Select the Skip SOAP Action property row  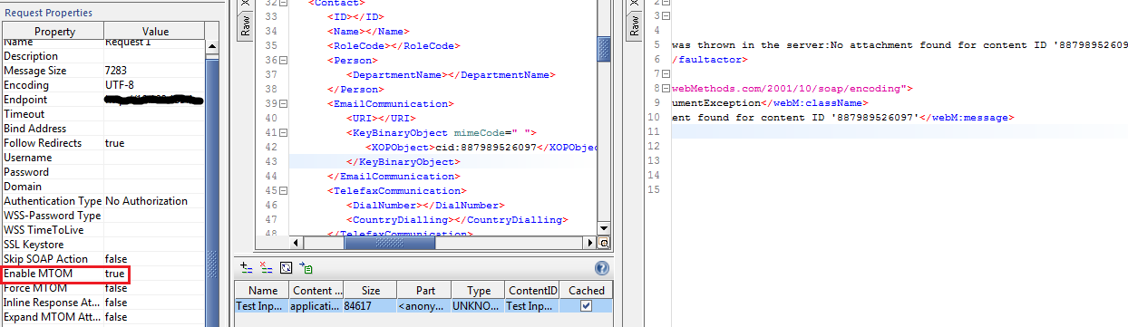[x=103, y=259]
